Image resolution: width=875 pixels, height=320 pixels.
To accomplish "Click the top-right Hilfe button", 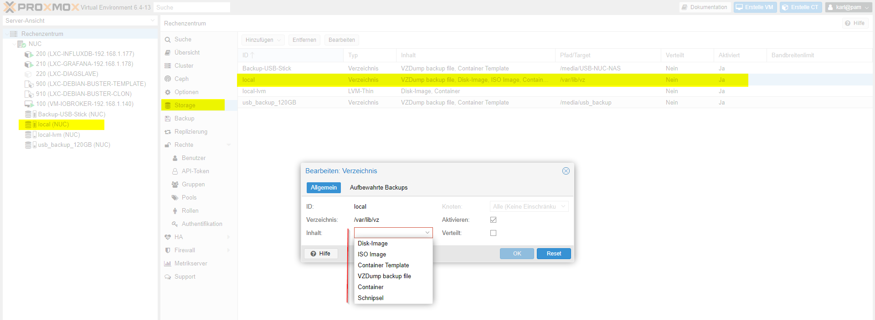I will click(x=855, y=23).
